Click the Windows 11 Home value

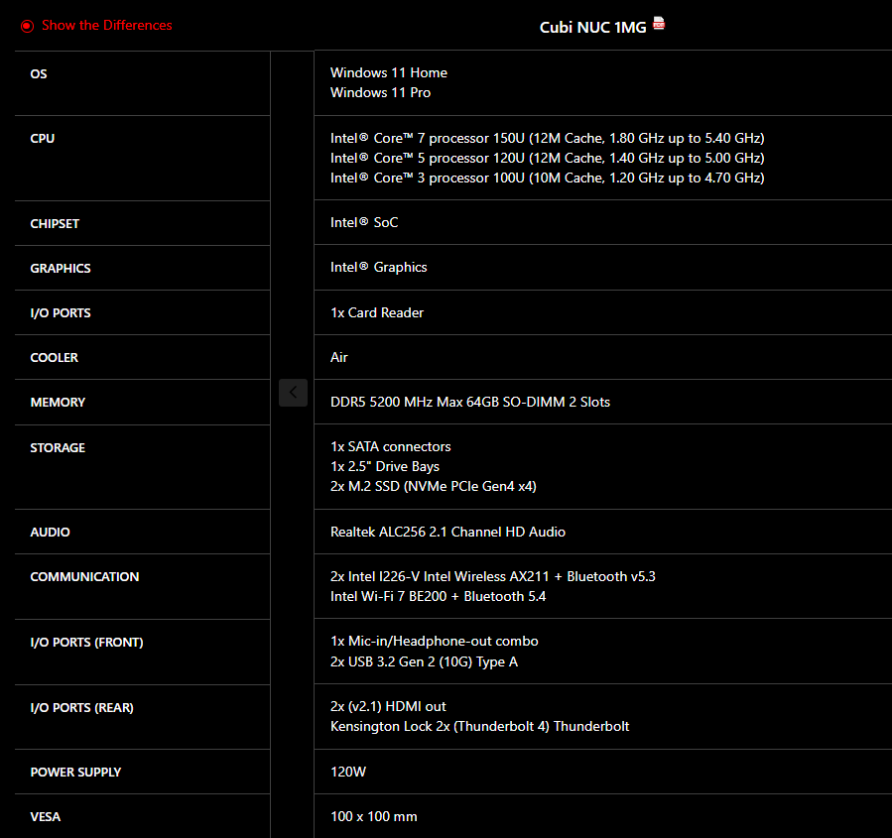[389, 72]
